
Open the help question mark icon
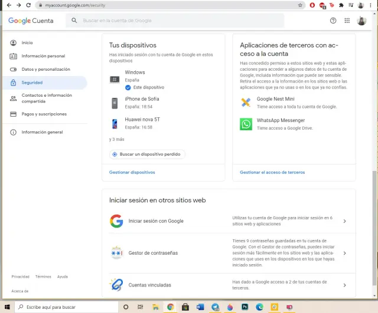click(x=333, y=21)
